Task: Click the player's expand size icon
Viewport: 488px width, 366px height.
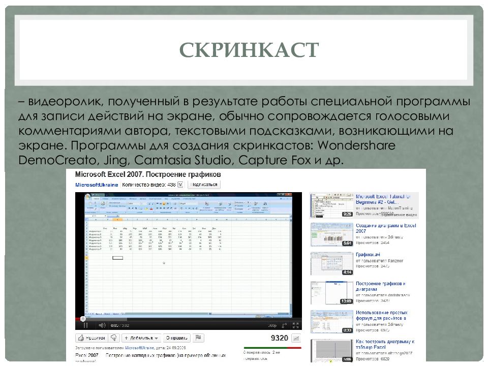Action: [x=285, y=325]
